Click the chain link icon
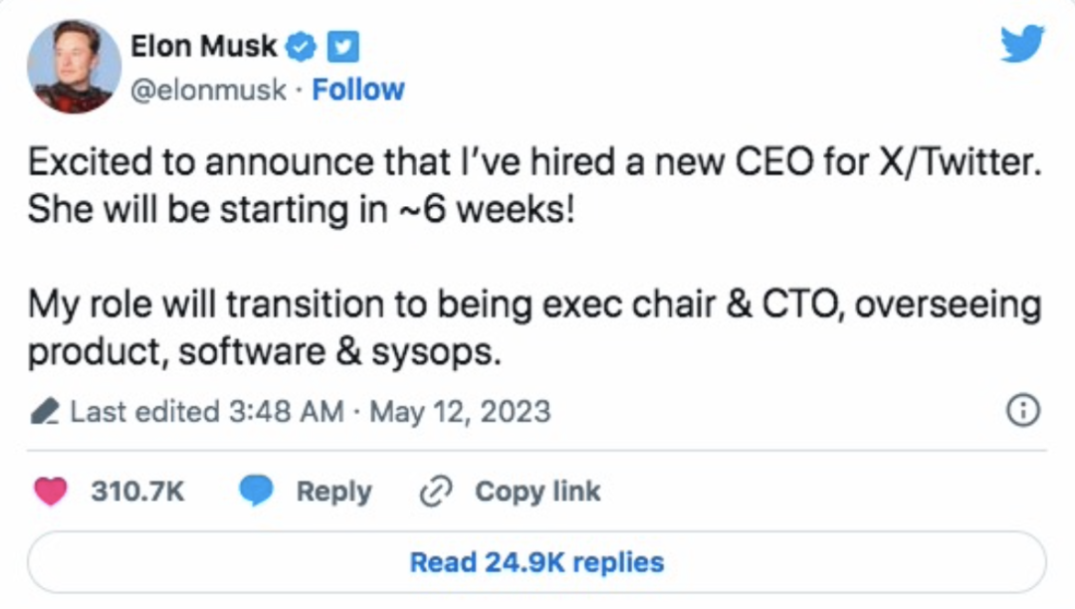The image size is (1075, 609). coord(437,491)
